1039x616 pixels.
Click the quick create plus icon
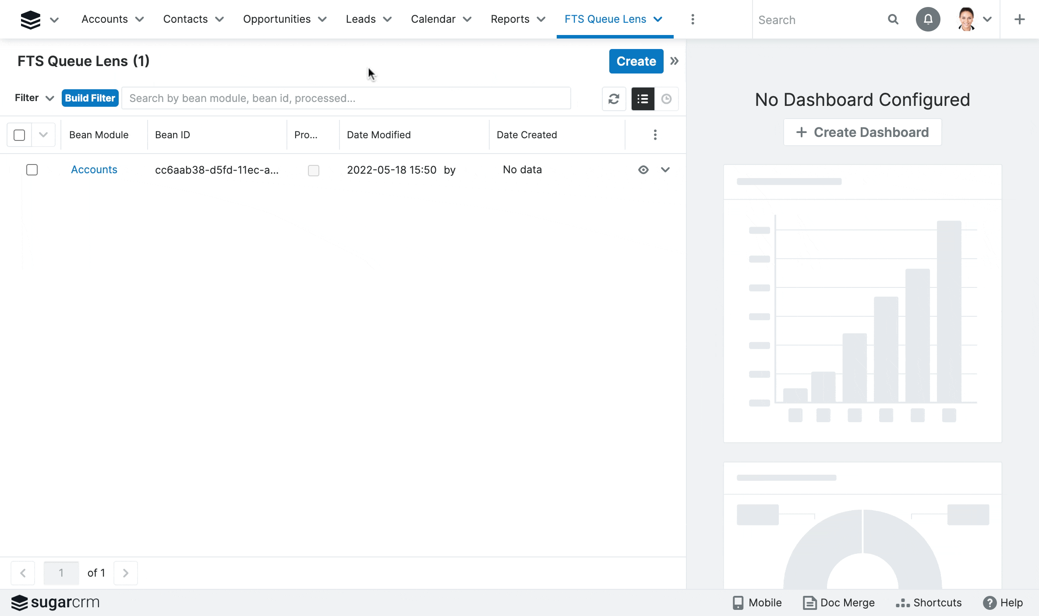coord(1019,20)
